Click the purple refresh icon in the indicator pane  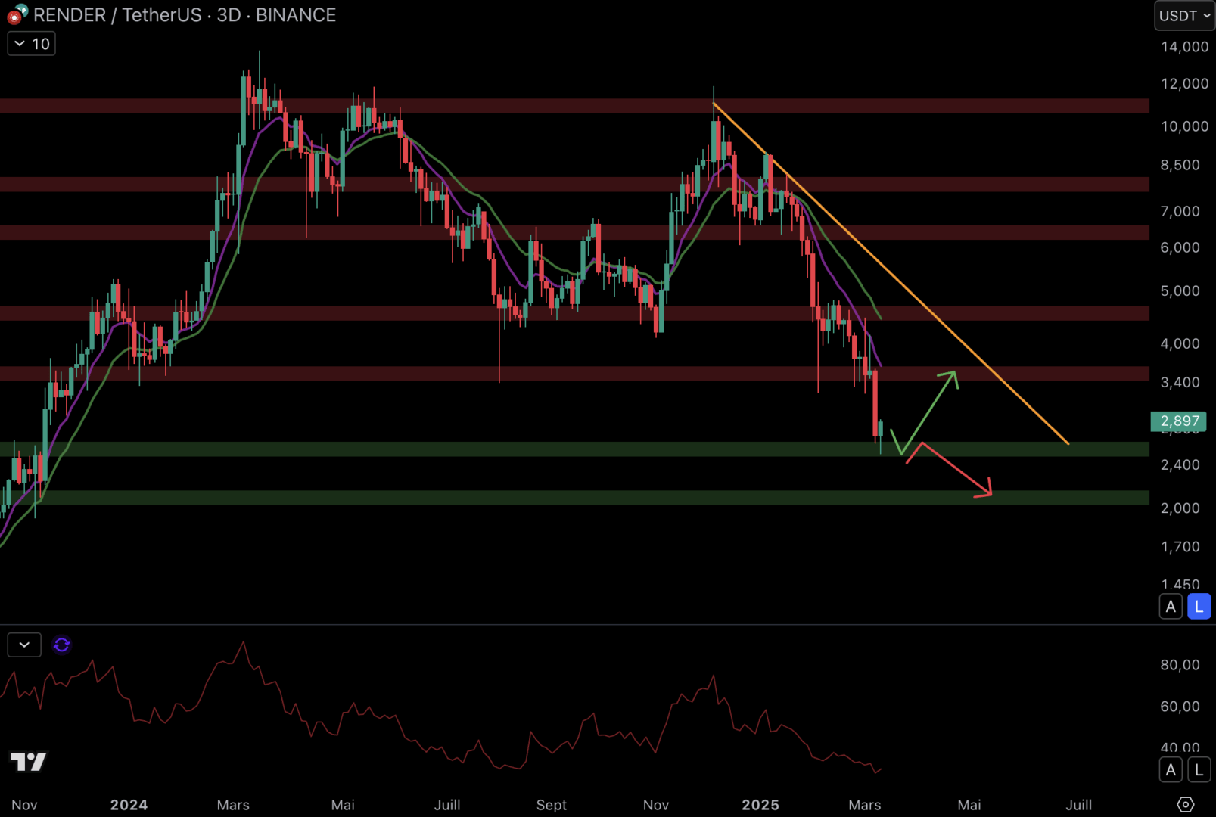(x=62, y=645)
